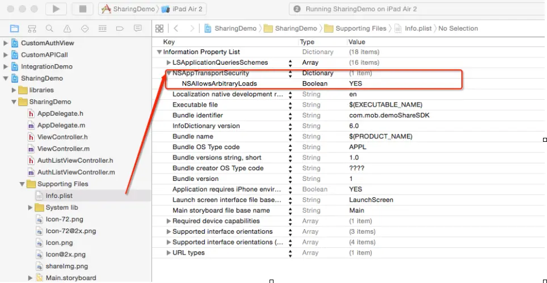Click the Bundle OS Type code APPL value
Screen dimensions: 547x283
pos(357,147)
